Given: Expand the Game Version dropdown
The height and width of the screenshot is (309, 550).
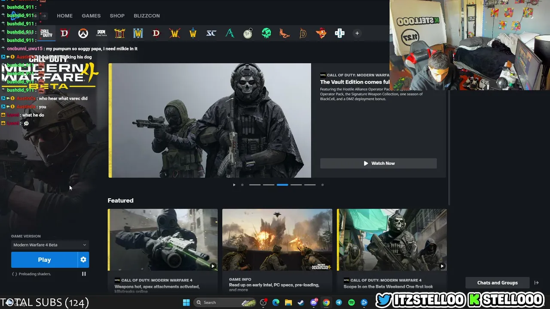Looking at the screenshot, I should pyautogui.click(x=50, y=245).
